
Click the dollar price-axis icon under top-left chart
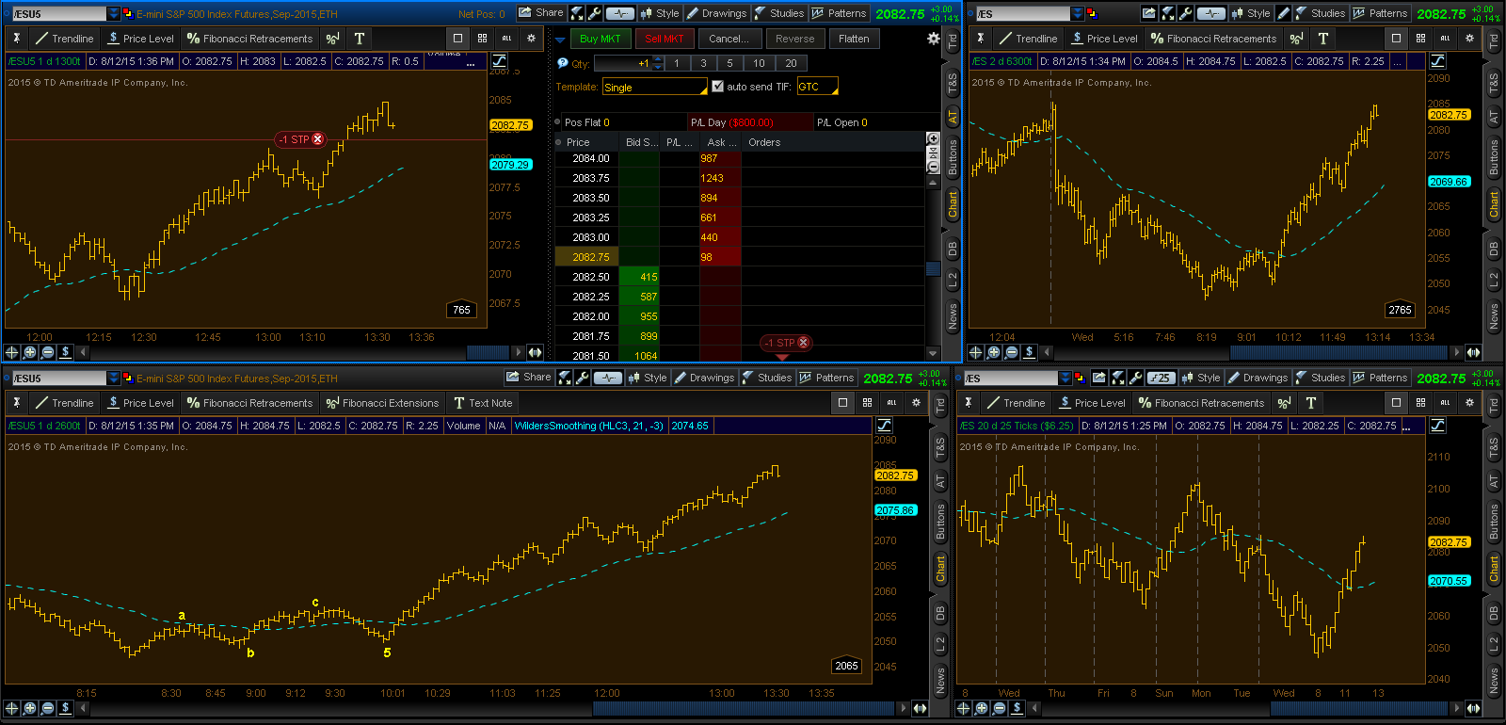pyautogui.click(x=66, y=352)
